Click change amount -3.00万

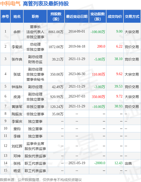click(100, 87)
